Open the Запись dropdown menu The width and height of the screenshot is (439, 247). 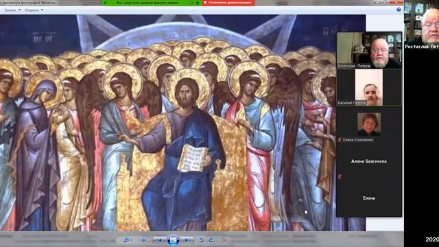(12, 10)
